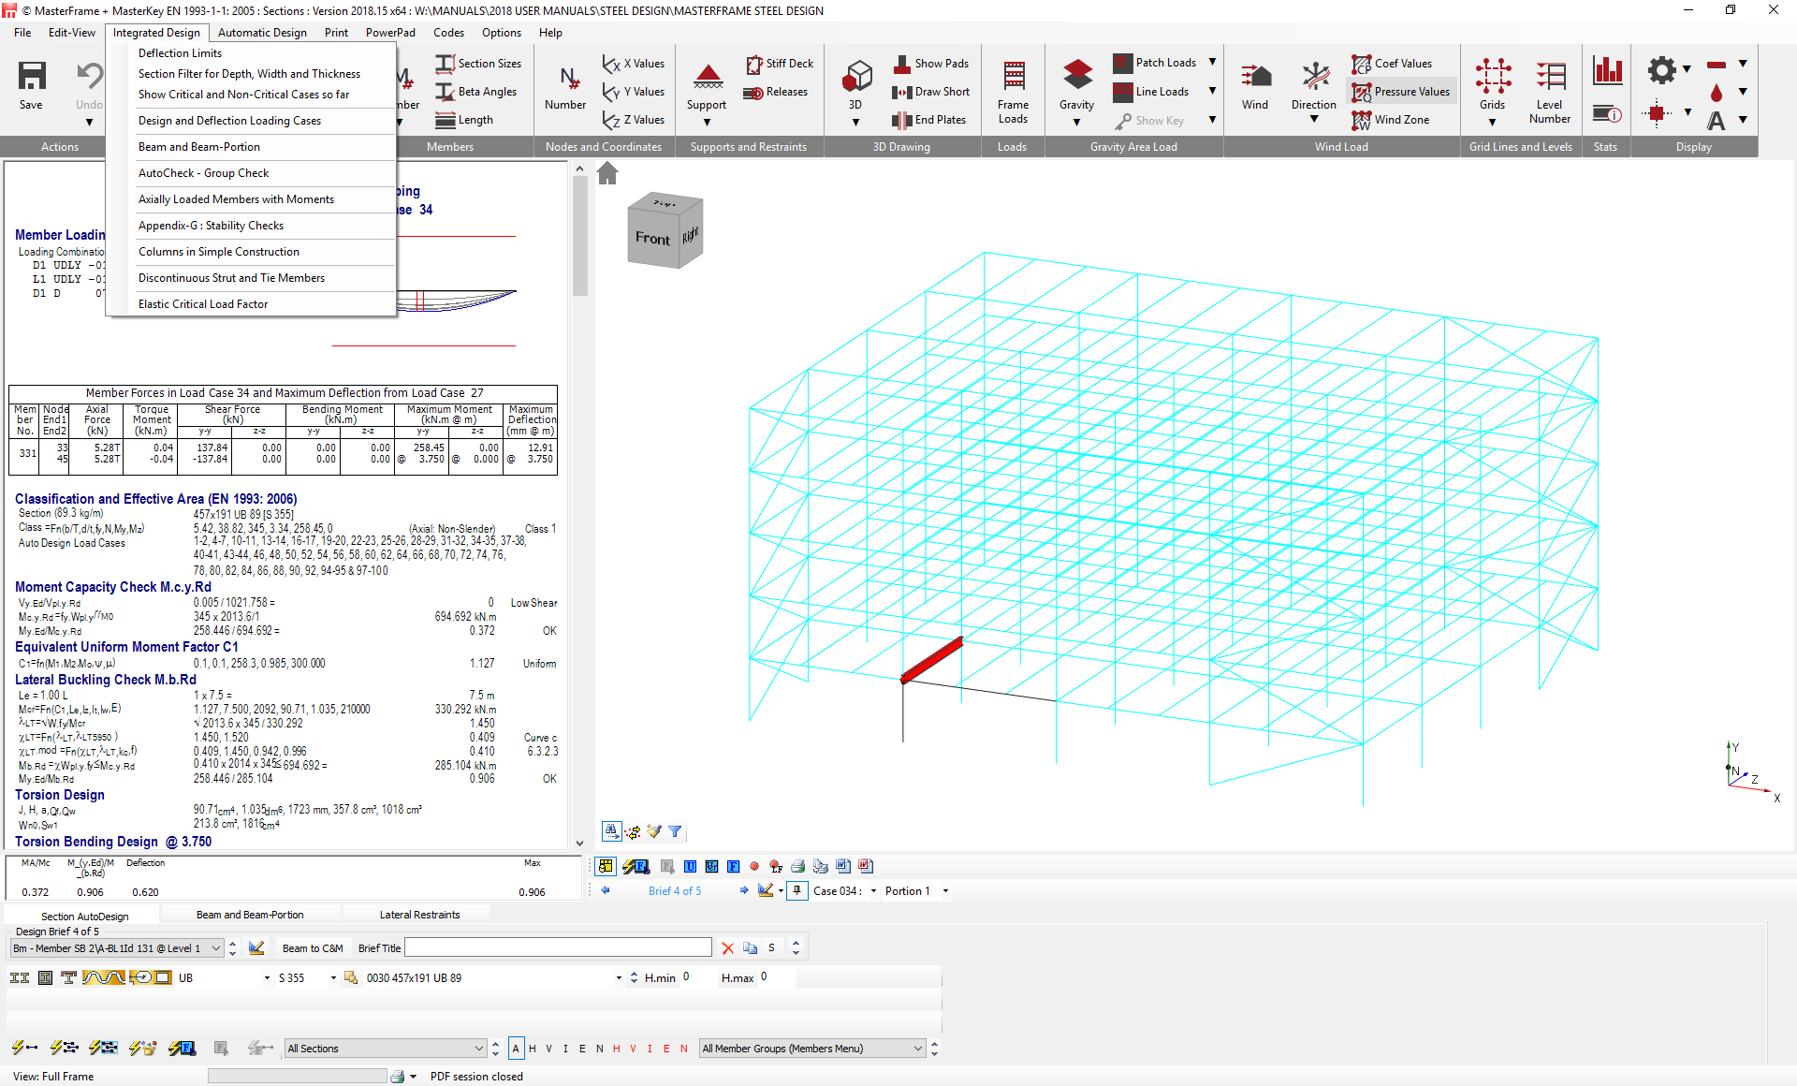Open the Patch Loads dropdown arrow

coord(1212,63)
